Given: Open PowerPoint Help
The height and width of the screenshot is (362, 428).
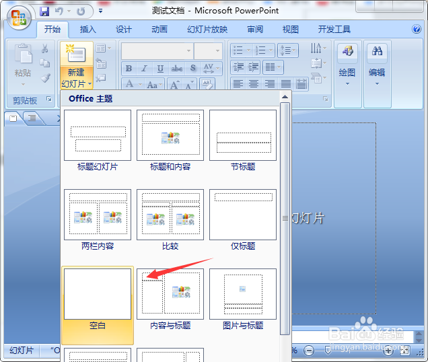Looking at the screenshot, I should (417, 29).
